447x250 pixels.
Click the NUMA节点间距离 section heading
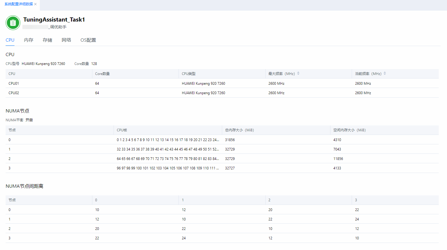24,186
